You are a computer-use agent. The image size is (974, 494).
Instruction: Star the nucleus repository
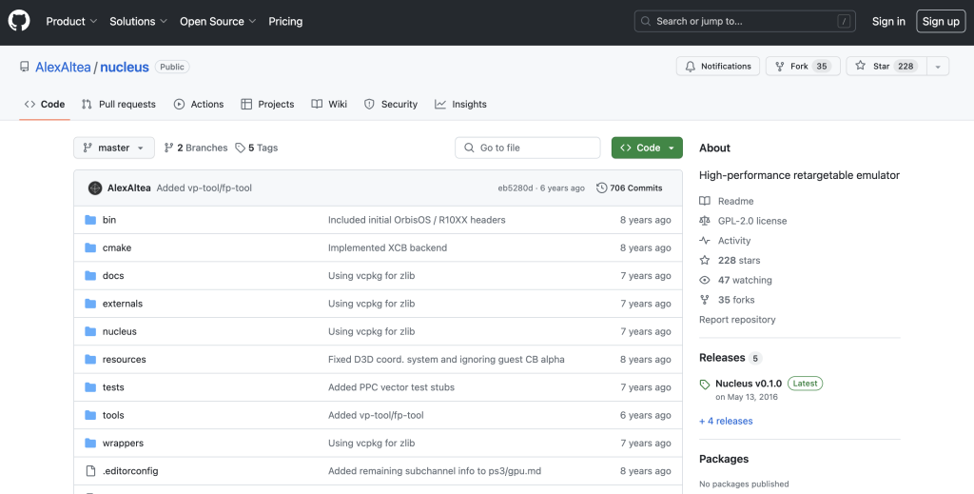coord(886,66)
